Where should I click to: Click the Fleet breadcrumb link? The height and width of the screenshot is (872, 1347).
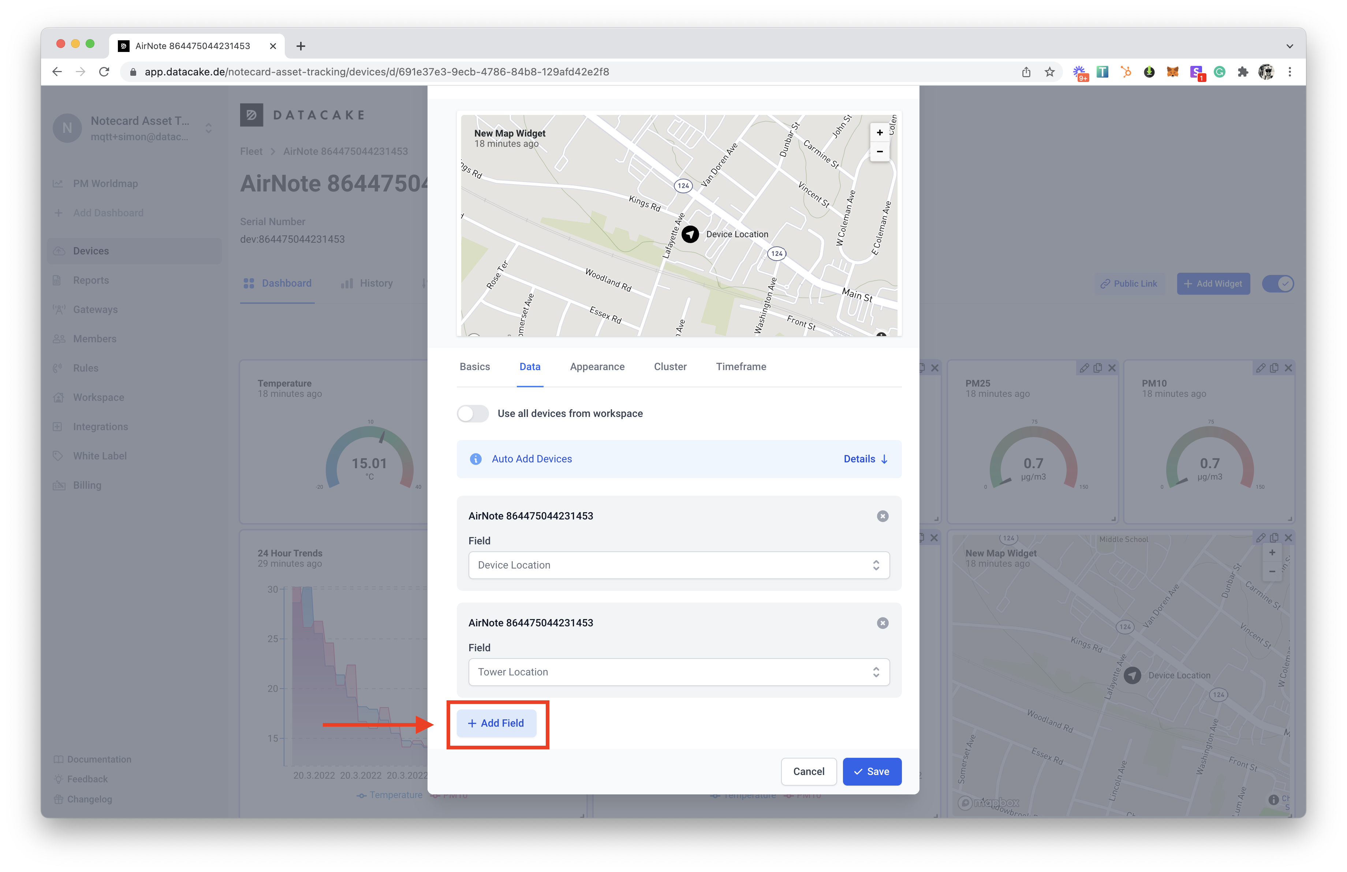click(251, 151)
